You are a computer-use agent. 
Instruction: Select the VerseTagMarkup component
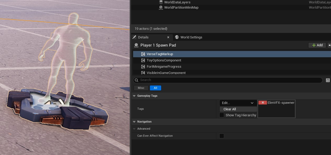(232, 54)
